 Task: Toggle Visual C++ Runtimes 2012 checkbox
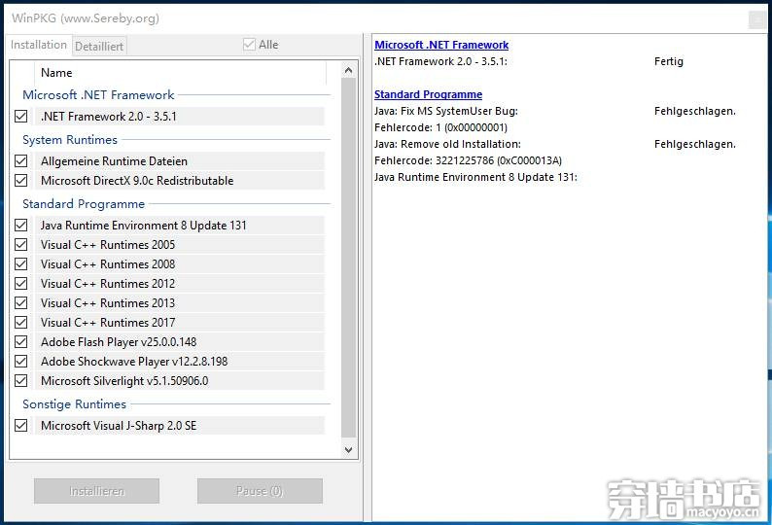21,283
